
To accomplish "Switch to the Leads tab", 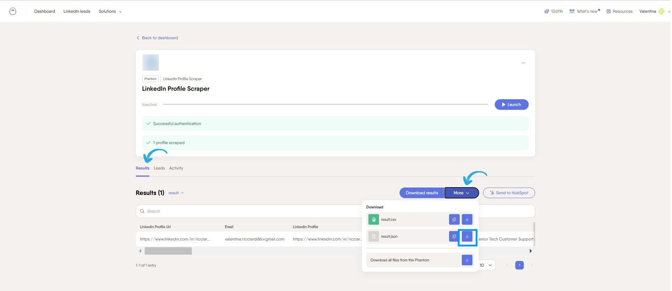I will [x=159, y=168].
